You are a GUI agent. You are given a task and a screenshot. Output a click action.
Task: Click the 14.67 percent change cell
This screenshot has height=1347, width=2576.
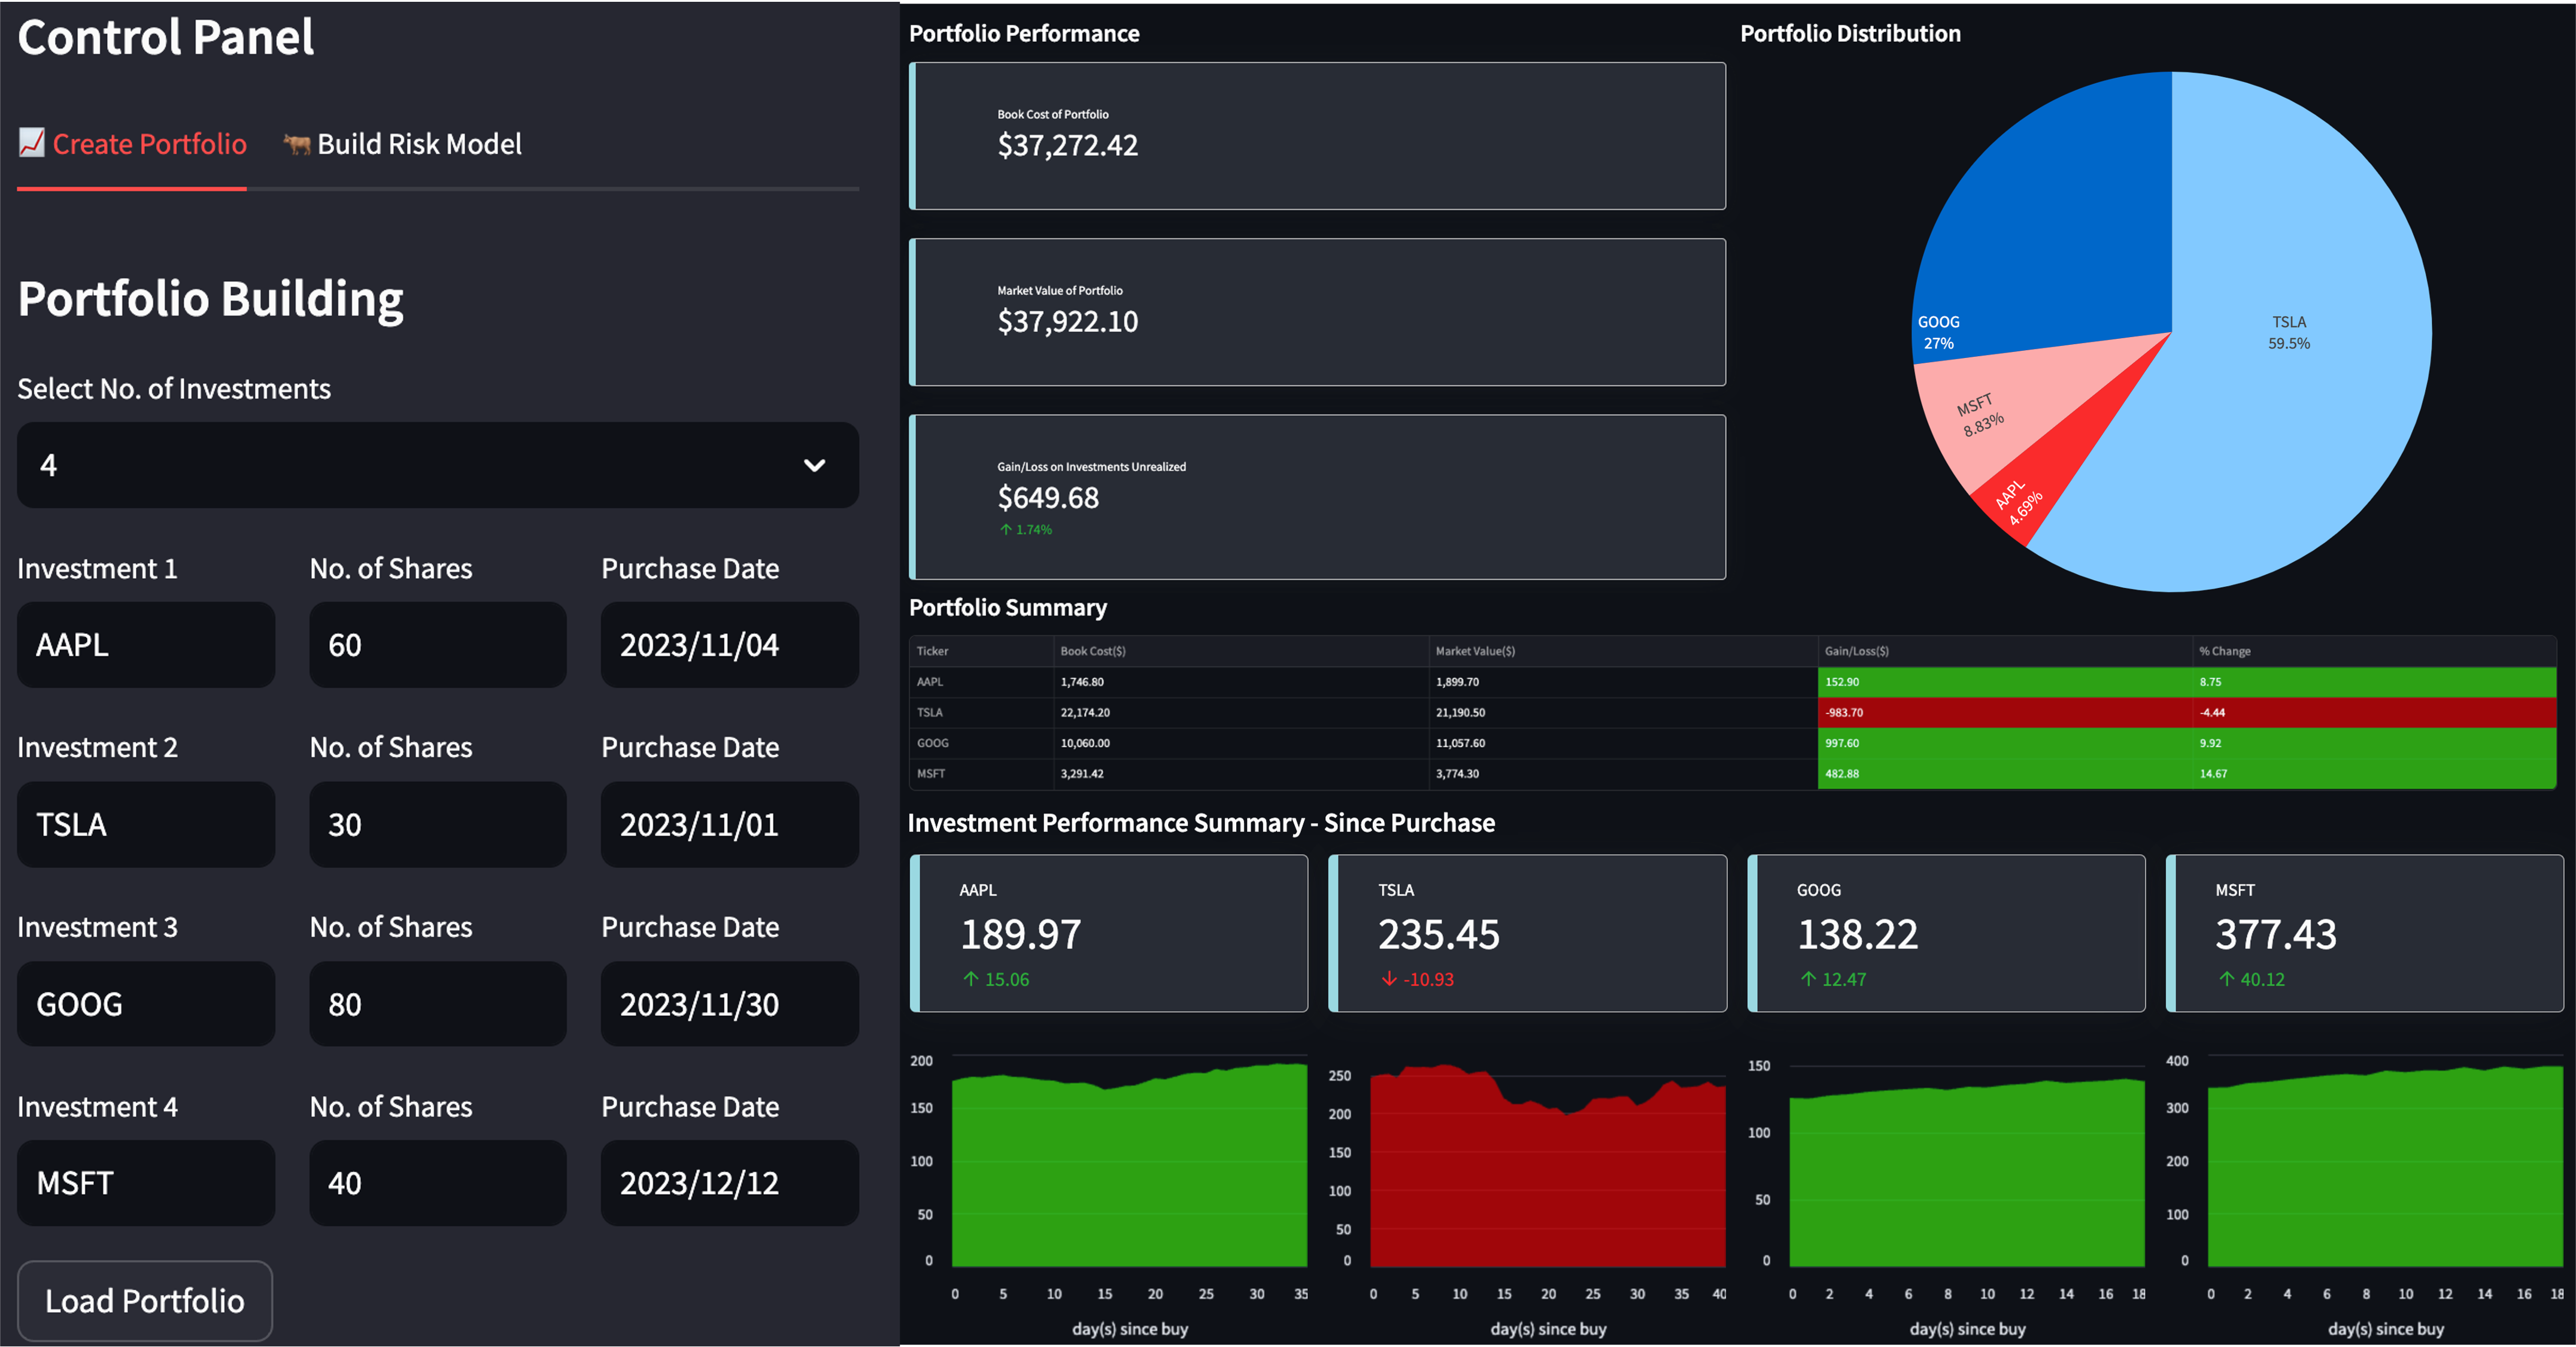click(x=2374, y=774)
